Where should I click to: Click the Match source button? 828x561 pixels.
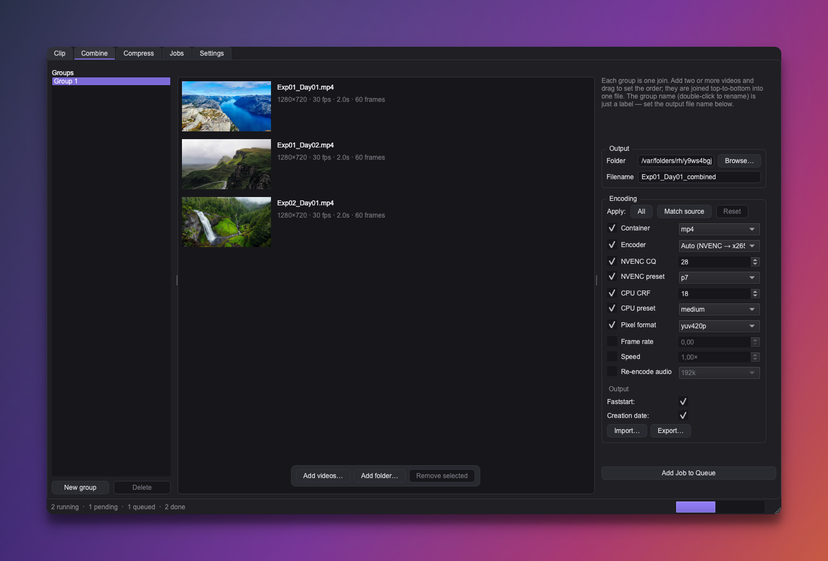[684, 211]
